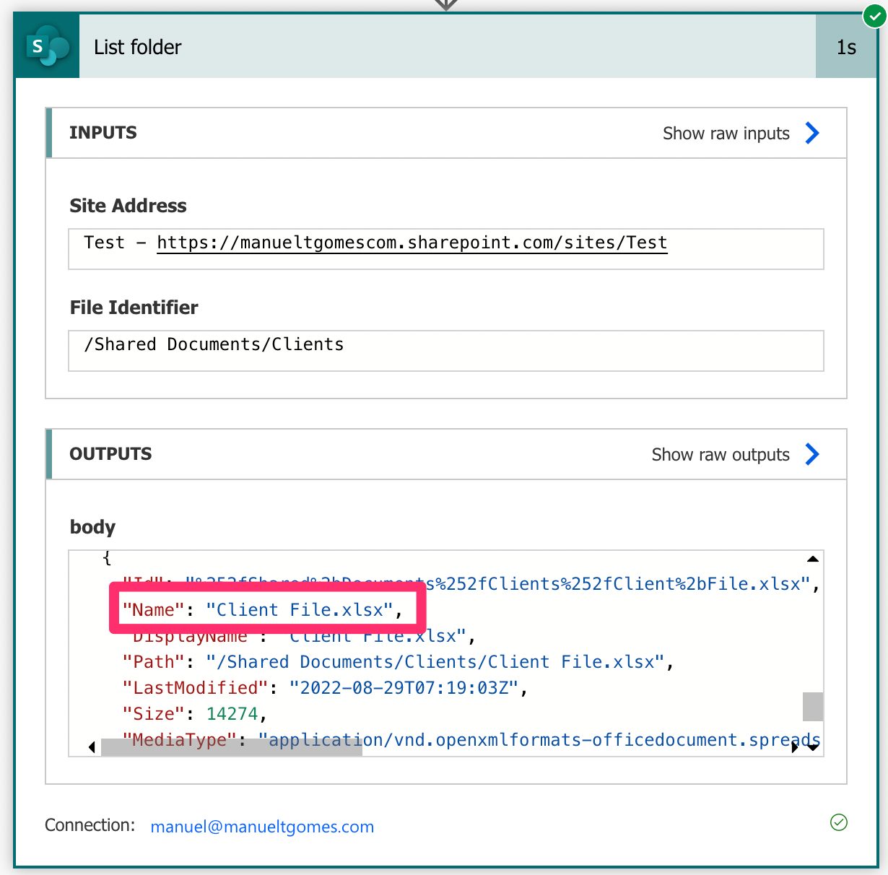Click the "MediaType" line in body output
This screenshot has height=875, width=888.
point(471,740)
